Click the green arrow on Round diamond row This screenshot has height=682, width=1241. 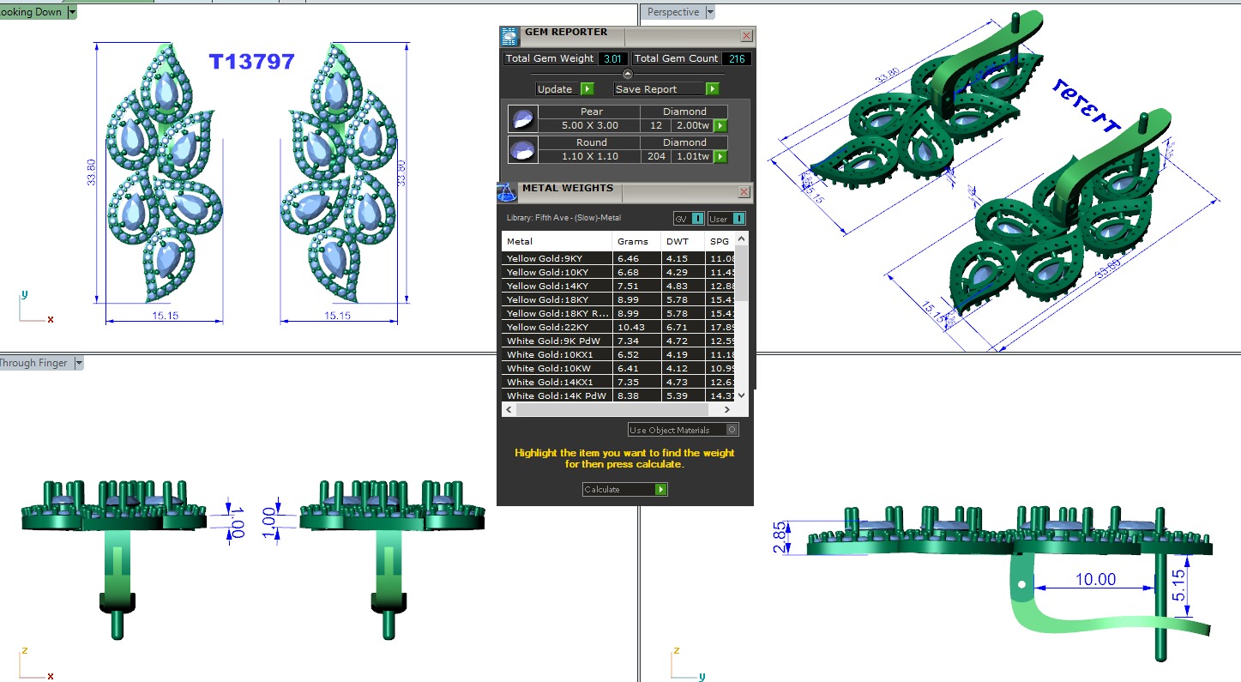pos(720,156)
